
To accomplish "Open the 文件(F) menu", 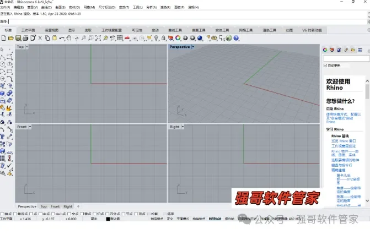I will [5, 7].
